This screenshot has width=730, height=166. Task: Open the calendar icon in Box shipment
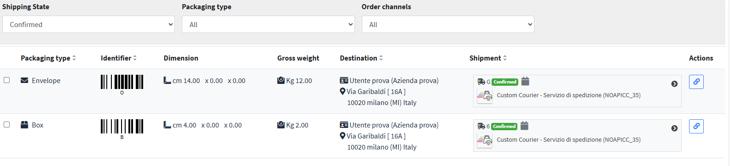pos(524,126)
